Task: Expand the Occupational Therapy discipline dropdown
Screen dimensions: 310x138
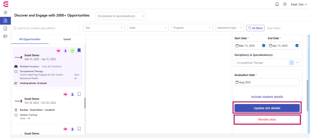Action: [x=267, y=63]
